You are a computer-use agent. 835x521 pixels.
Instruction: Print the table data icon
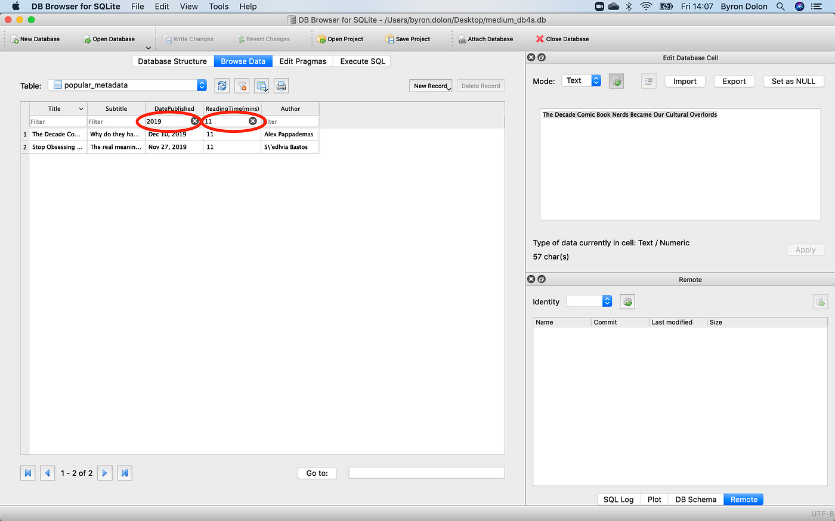click(x=282, y=86)
